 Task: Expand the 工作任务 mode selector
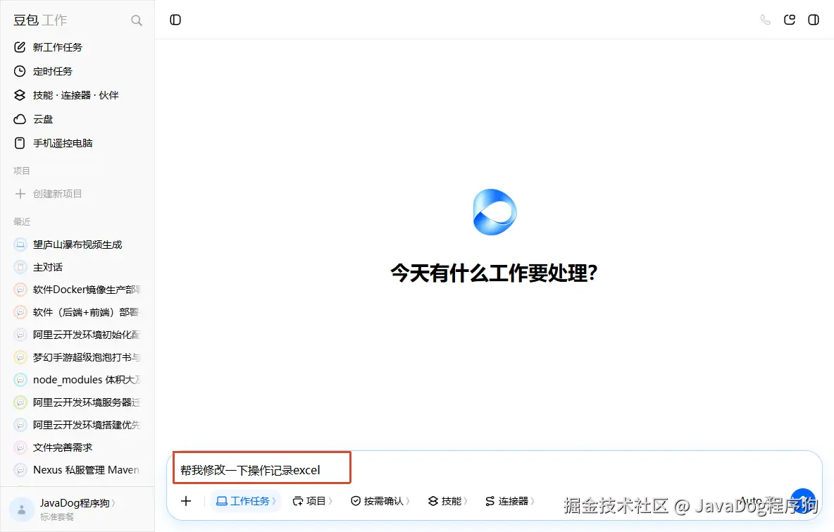(x=246, y=500)
